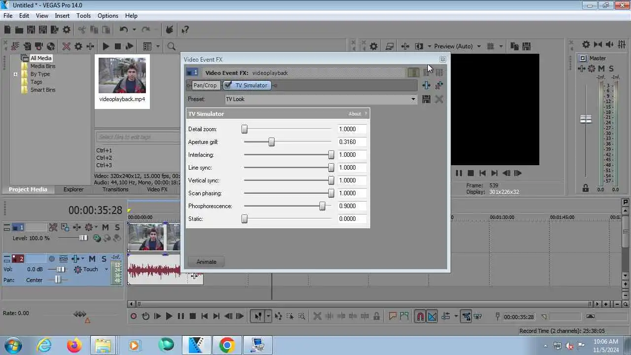Switch to the Transitions tab
Screen dimensions: 631x355
[x=115, y=189]
